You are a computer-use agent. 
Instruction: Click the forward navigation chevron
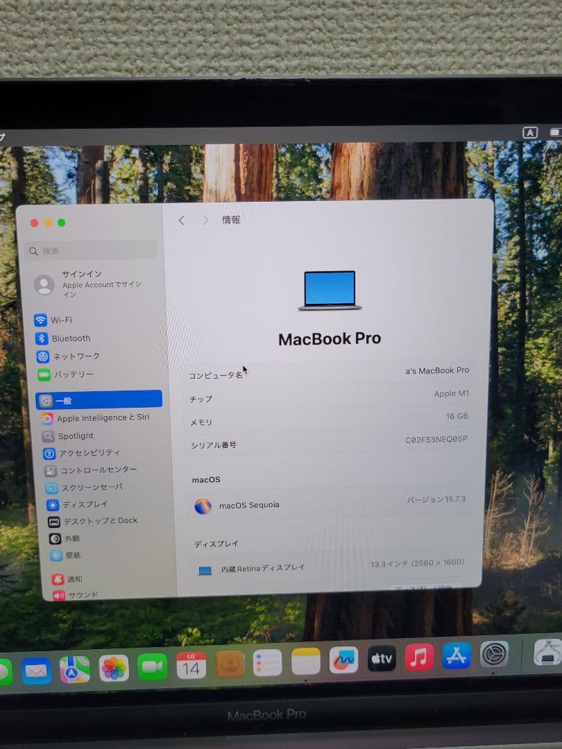pyautogui.click(x=205, y=220)
